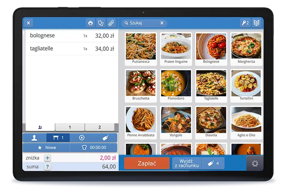Open the settings gear icon

[255, 163]
